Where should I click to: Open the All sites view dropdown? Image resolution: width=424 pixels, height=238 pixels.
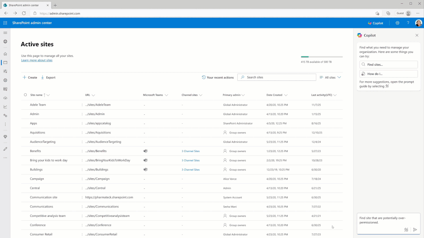(330, 77)
